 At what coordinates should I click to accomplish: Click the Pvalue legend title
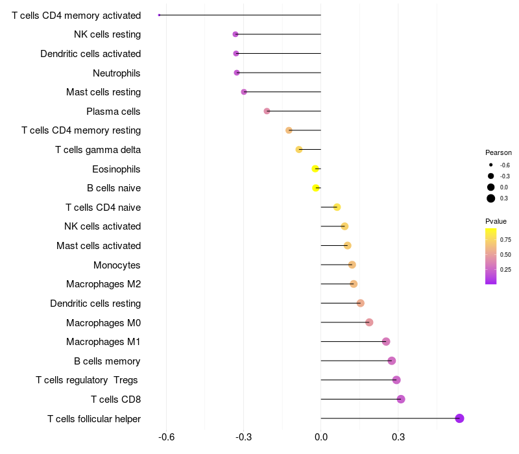pyautogui.click(x=496, y=221)
